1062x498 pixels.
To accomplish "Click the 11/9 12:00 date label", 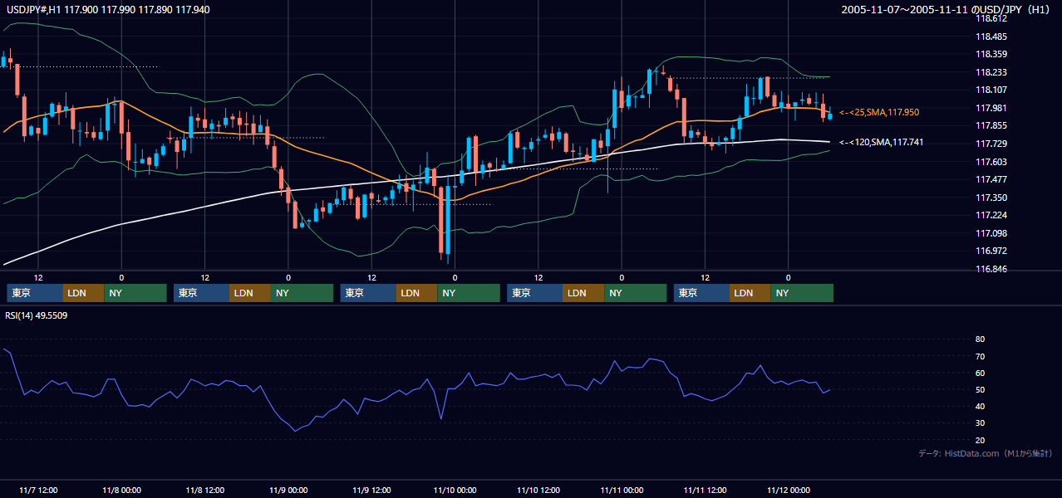I will click(371, 491).
